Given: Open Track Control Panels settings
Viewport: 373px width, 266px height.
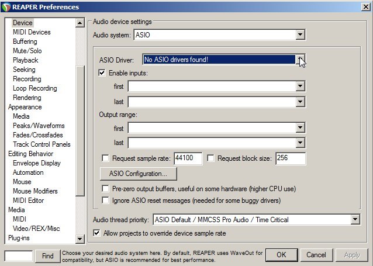Looking at the screenshot, I should [x=42, y=144].
